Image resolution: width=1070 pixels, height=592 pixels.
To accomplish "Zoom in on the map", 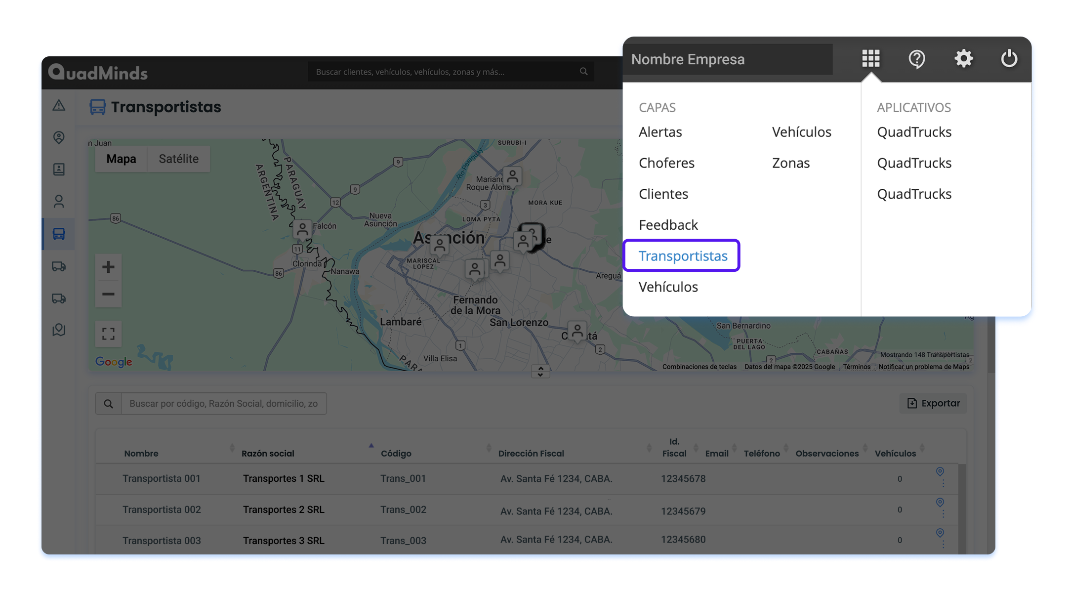I will pyautogui.click(x=108, y=267).
